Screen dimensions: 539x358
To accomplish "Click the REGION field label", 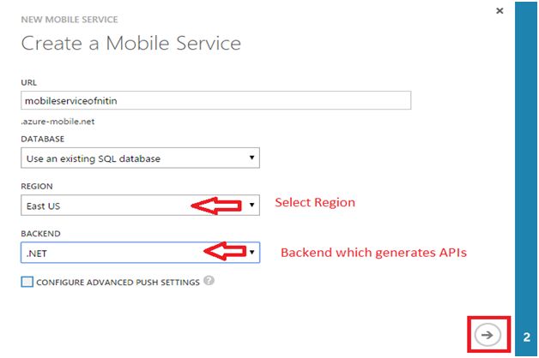I will pos(36,186).
